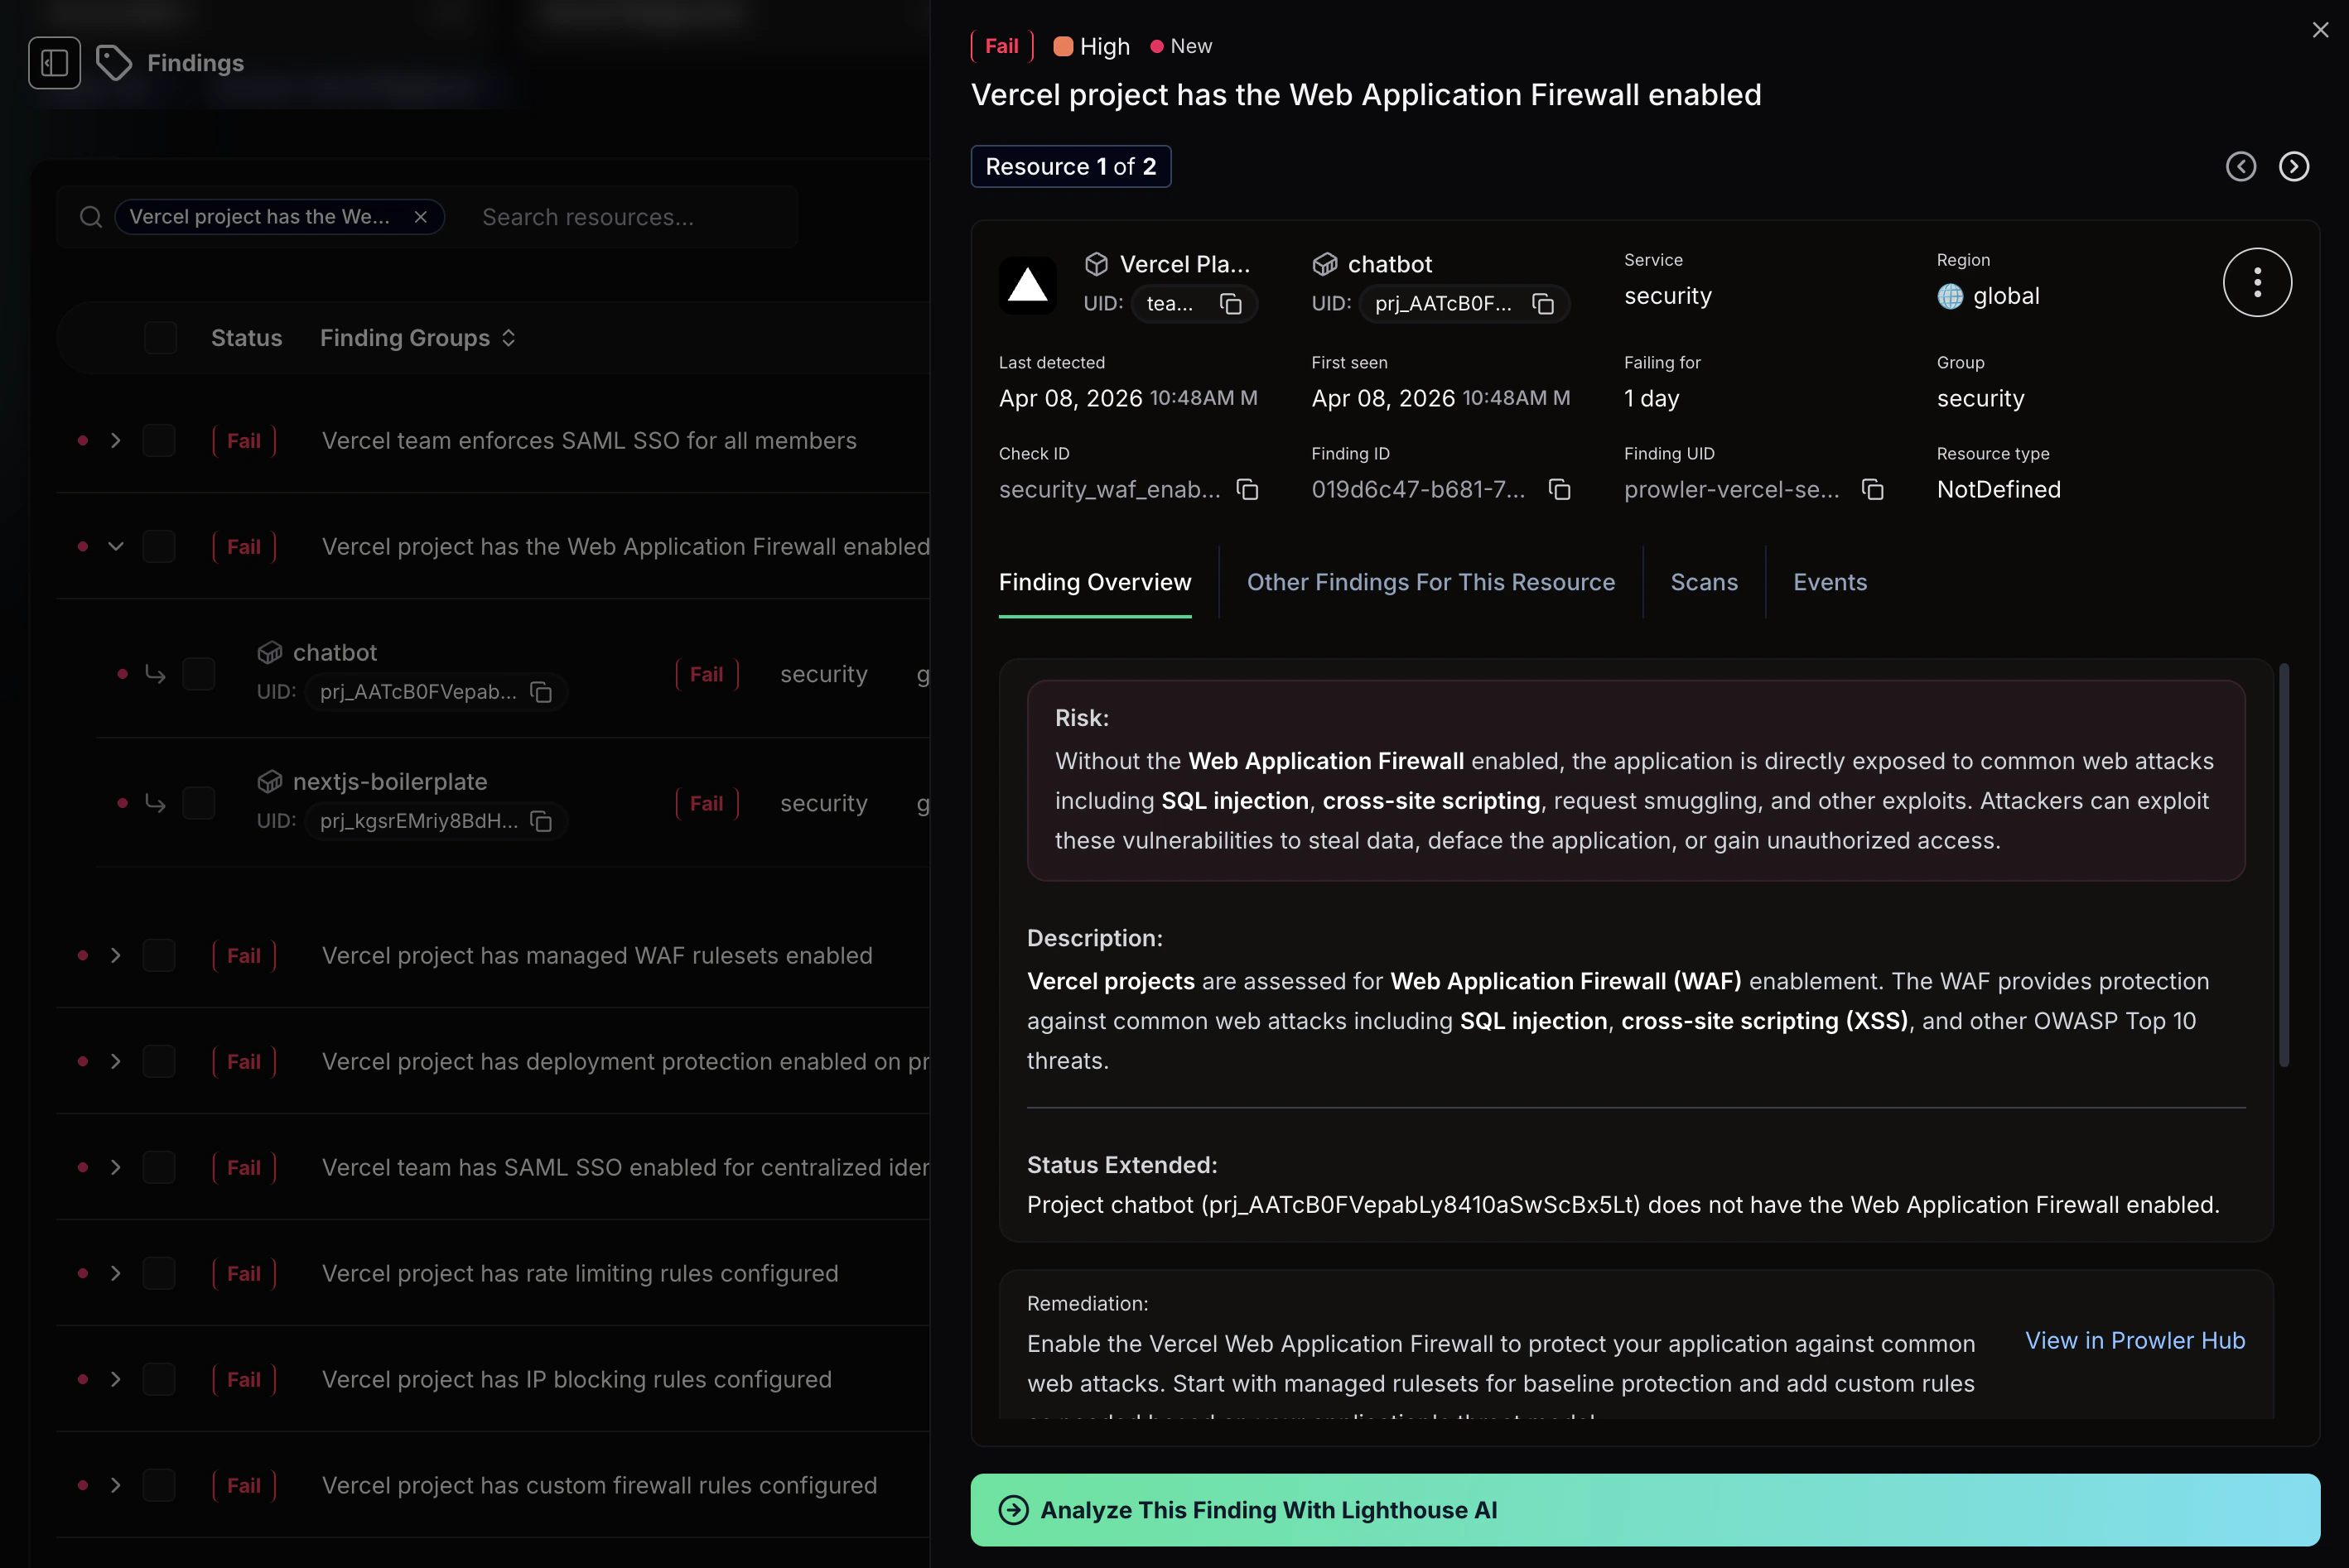
Task: Copy the Check ID value
Action: (x=1247, y=489)
